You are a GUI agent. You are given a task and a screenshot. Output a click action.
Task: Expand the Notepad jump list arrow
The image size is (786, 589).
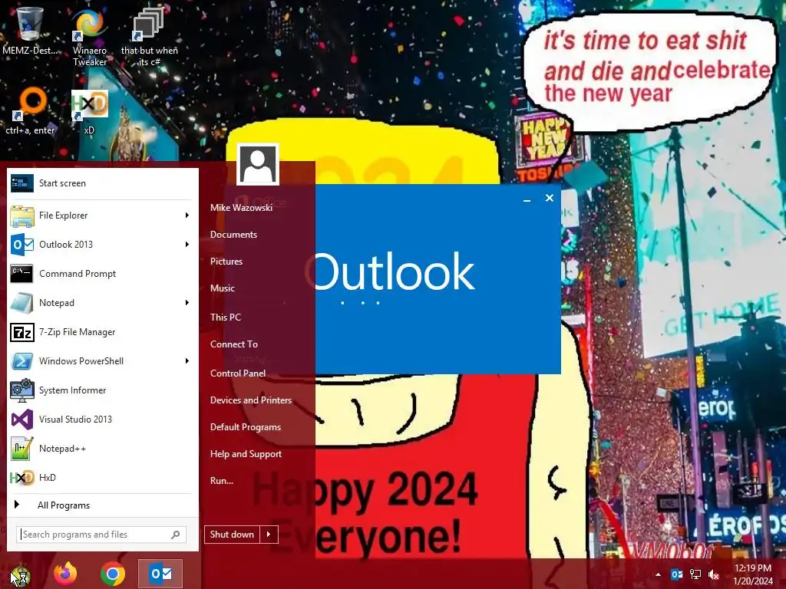[x=187, y=302]
